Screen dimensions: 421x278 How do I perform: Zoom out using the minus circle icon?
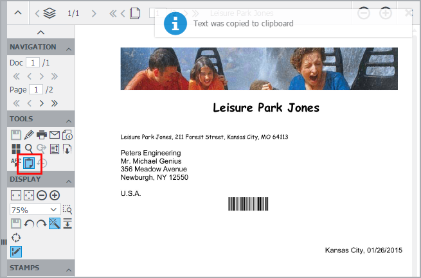click(42, 195)
